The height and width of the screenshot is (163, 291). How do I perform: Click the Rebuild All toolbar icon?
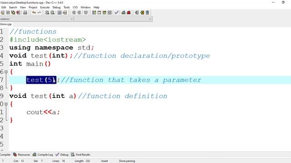[x=110, y=13]
